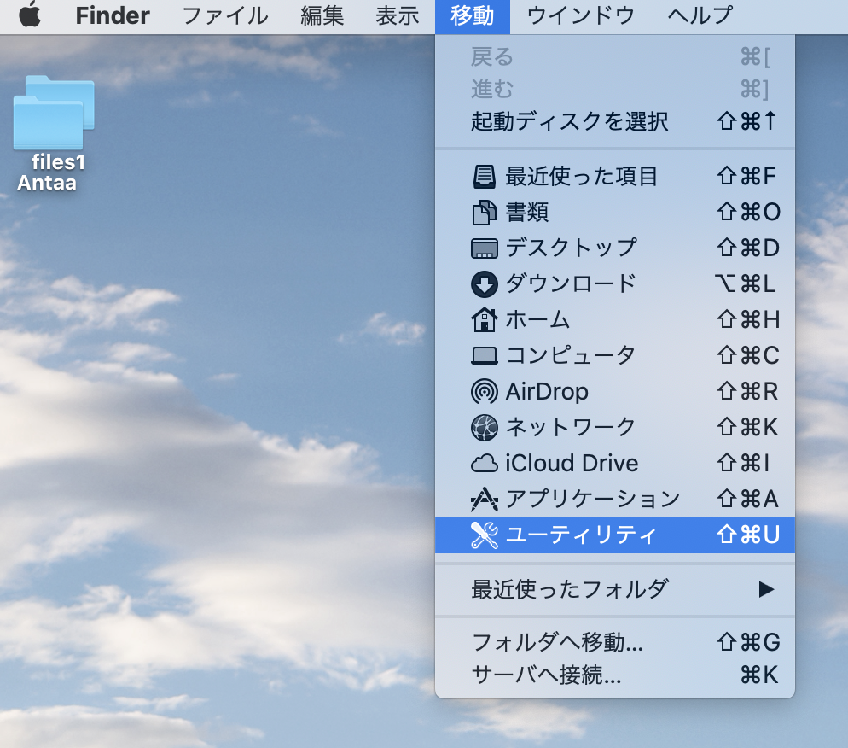Click the AirDrop radar icon
Screen dimensions: 848x748
[484, 391]
